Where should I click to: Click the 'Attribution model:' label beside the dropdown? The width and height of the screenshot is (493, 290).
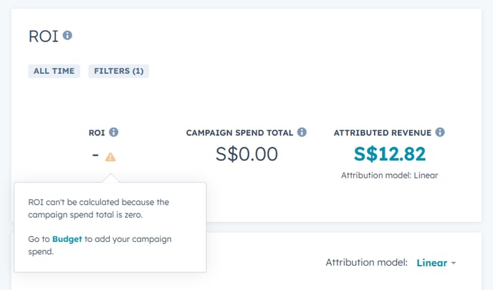(x=367, y=262)
